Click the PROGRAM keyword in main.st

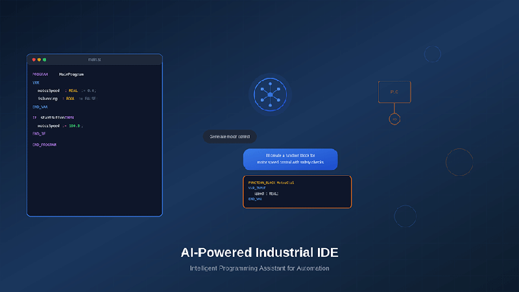(40, 75)
